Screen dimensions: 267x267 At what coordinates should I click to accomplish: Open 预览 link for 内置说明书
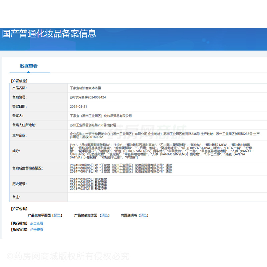click(x=144, y=215)
